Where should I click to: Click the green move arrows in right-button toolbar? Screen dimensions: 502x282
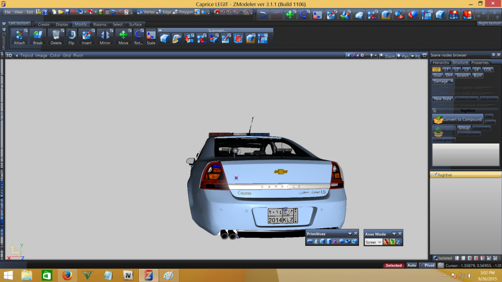[290, 15]
